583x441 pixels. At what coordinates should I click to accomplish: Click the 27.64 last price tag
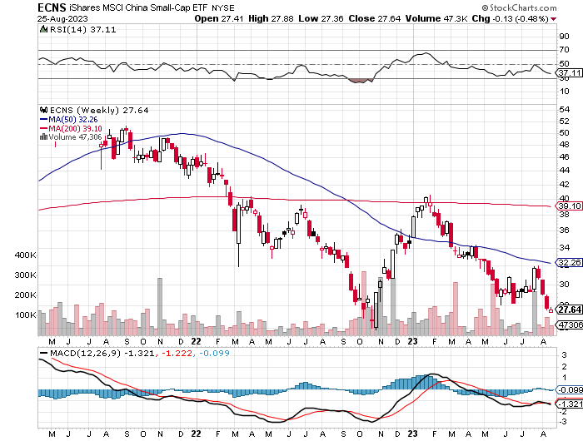click(569, 310)
